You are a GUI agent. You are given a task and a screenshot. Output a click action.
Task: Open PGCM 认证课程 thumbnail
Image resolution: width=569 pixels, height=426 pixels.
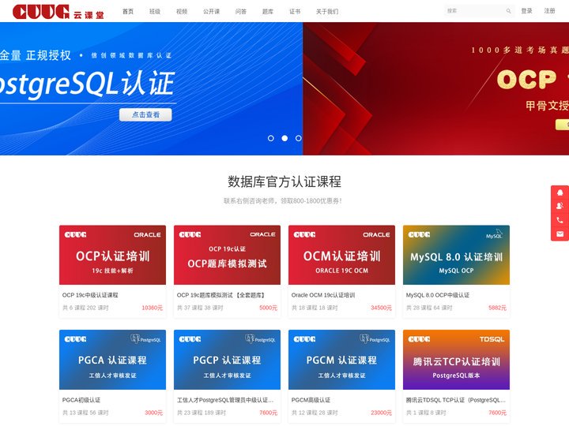coord(342,360)
